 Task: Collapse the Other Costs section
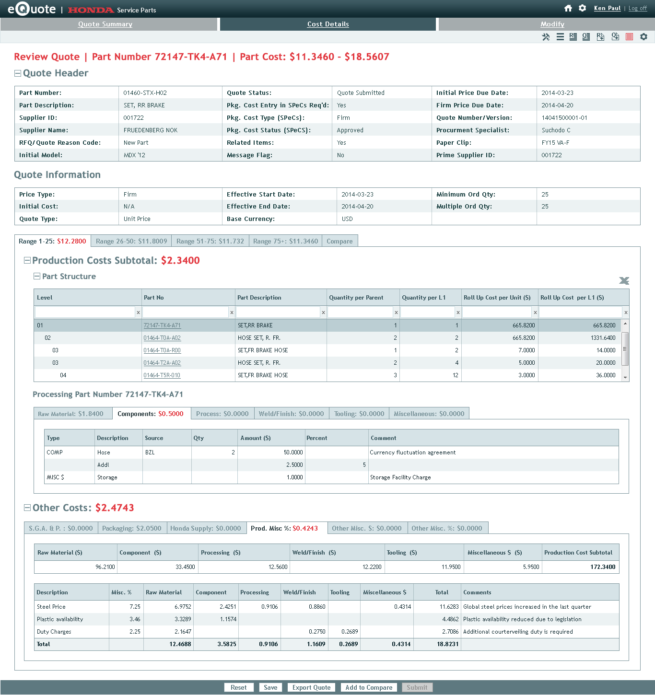pyautogui.click(x=27, y=508)
